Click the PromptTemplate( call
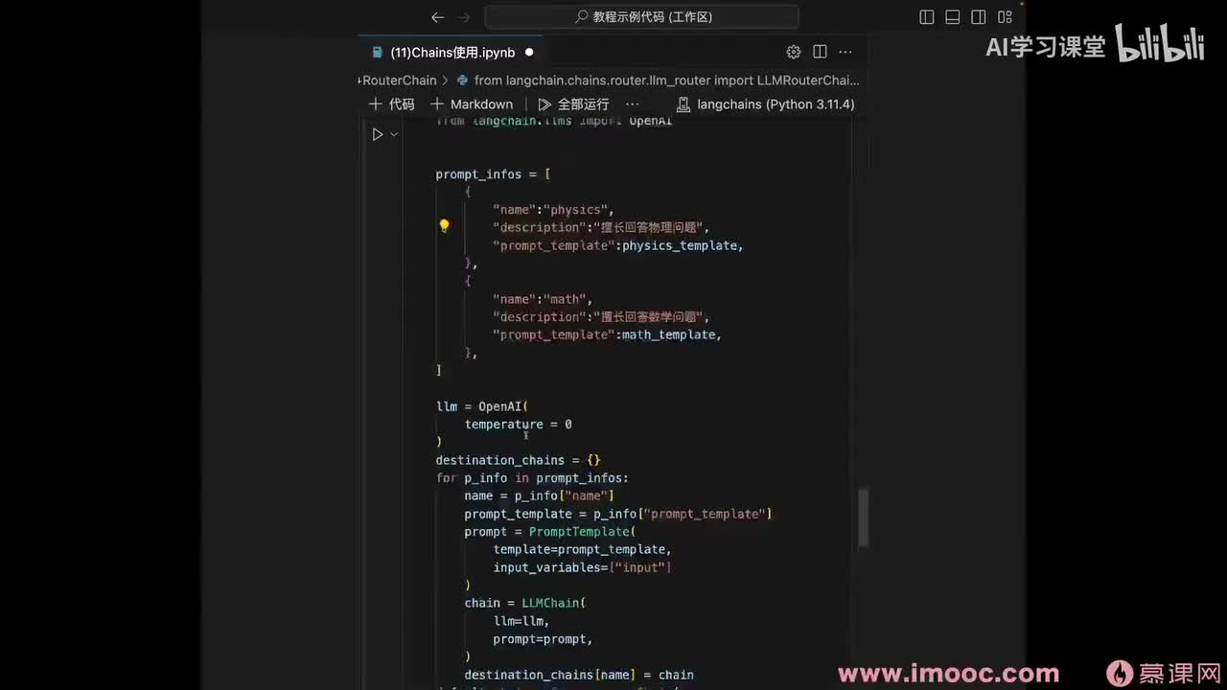 tap(582, 531)
